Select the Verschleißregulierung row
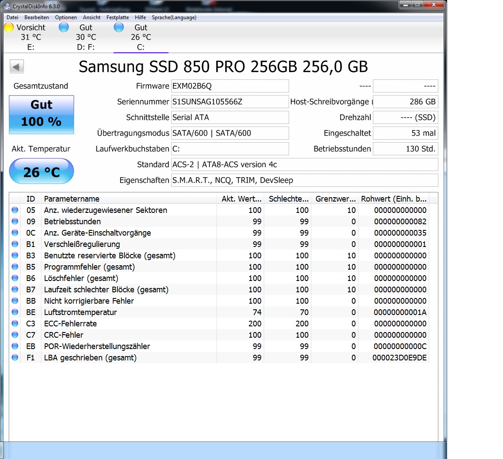 [x=219, y=244]
